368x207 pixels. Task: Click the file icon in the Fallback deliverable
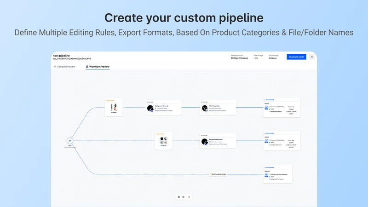[x=266, y=175]
